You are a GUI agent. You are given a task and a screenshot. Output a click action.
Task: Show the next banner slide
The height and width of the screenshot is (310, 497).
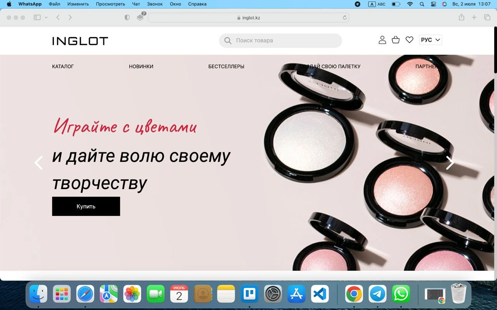click(x=450, y=163)
